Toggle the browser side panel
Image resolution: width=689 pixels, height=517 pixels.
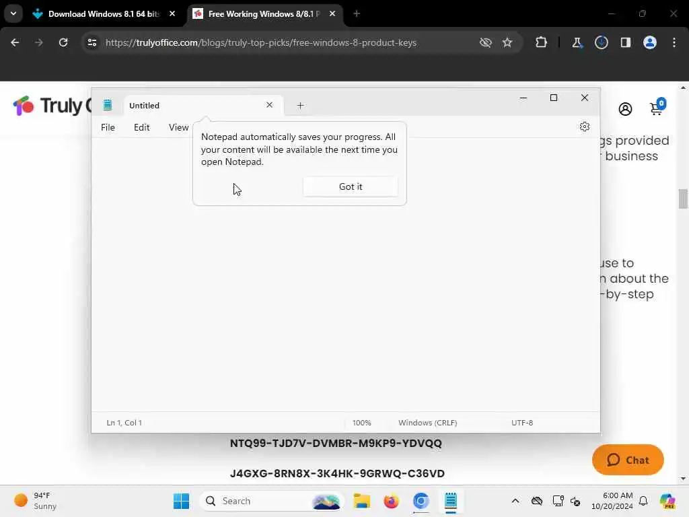626,42
